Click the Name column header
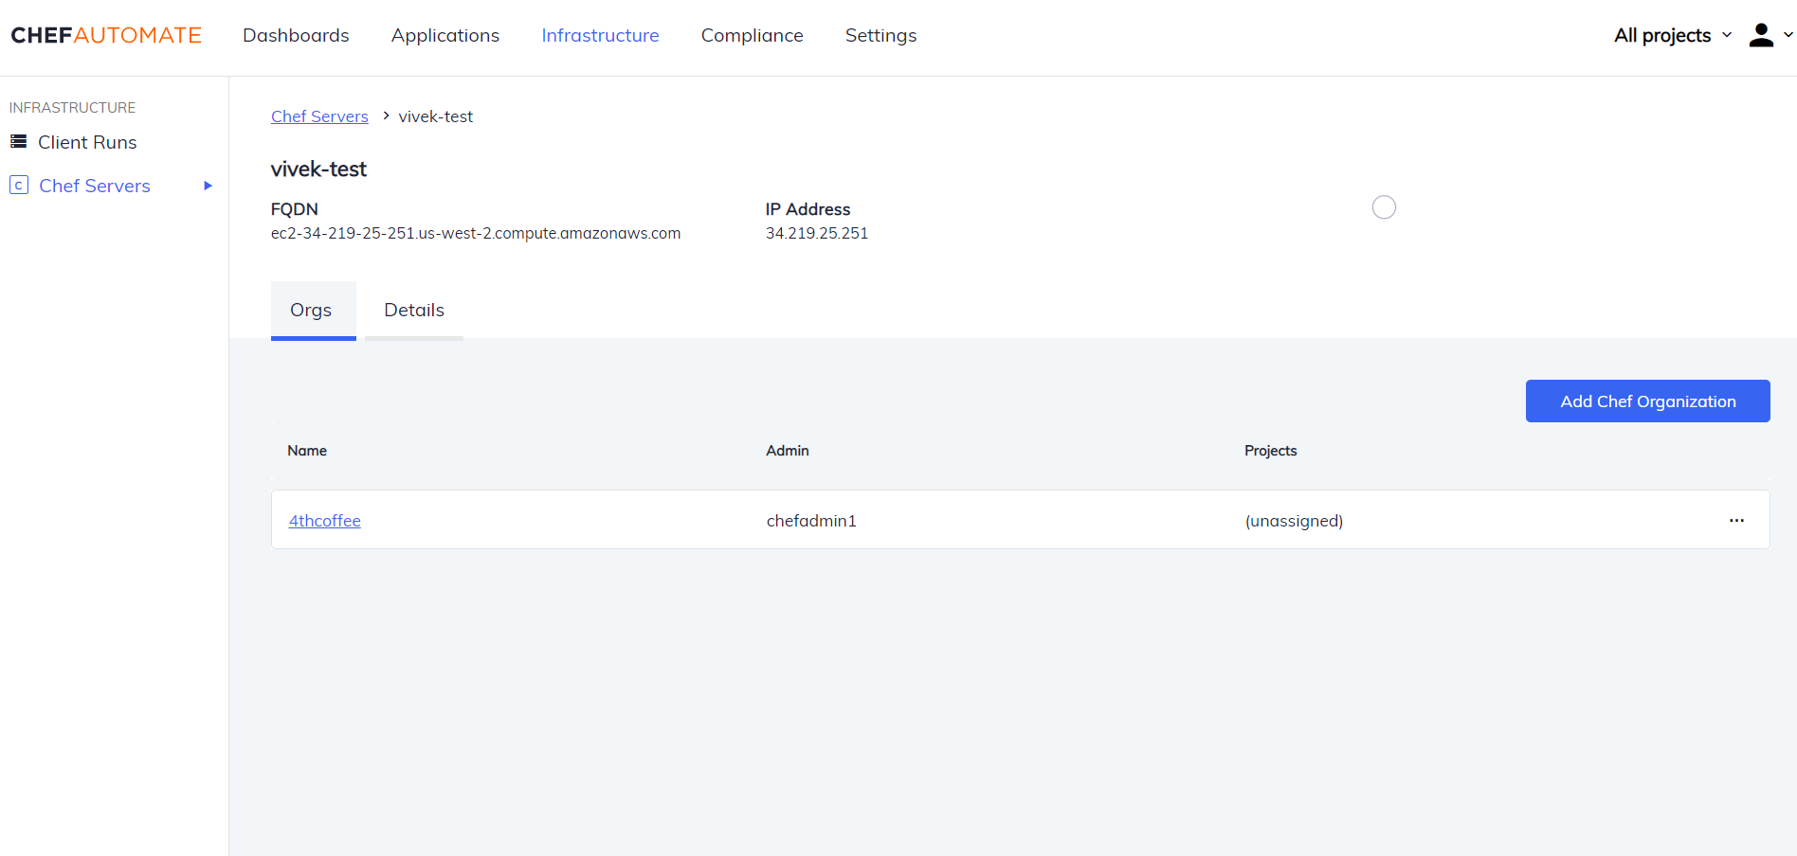Image resolution: width=1797 pixels, height=856 pixels. coord(307,451)
